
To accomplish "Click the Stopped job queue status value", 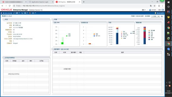I will (15, 43).
